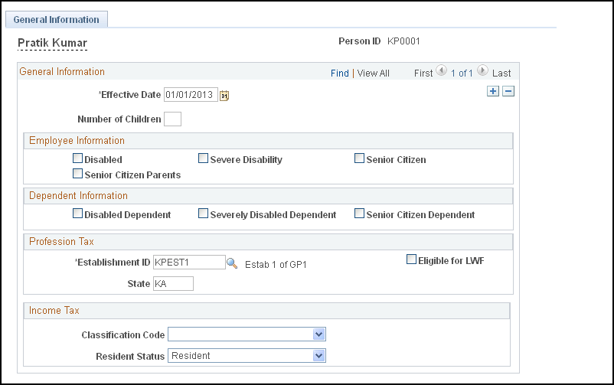
Task: Open the Resident Status dropdown
Action: point(247,356)
